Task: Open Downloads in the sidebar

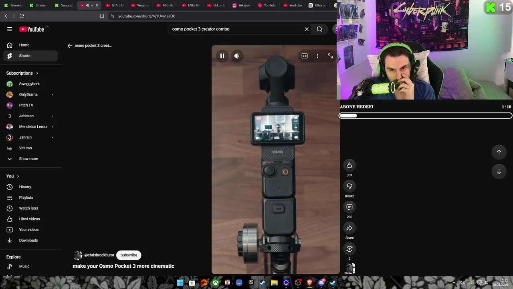Action: tap(30, 240)
